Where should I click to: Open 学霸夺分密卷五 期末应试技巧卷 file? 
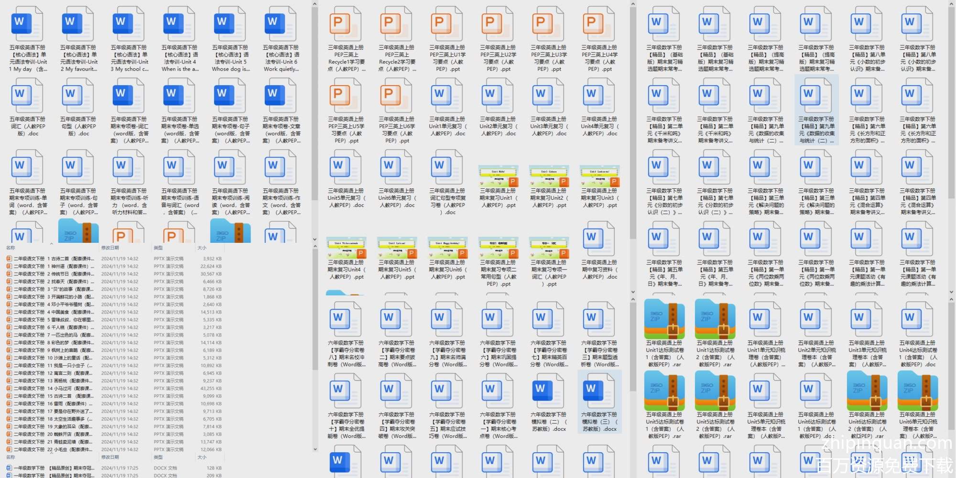(447, 406)
